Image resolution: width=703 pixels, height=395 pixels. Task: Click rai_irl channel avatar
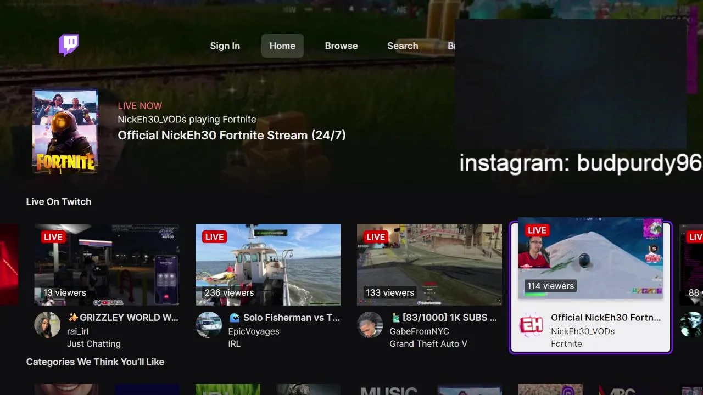point(47,325)
